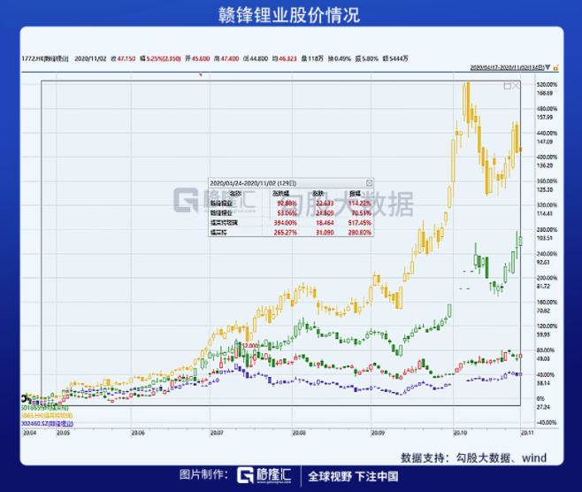This screenshot has height=492, width=582.
Task: Click the 2020/11/02 quote date
Action: coord(90,58)
